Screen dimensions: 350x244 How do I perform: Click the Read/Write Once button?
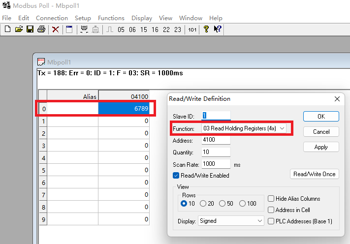coord(315,174)
